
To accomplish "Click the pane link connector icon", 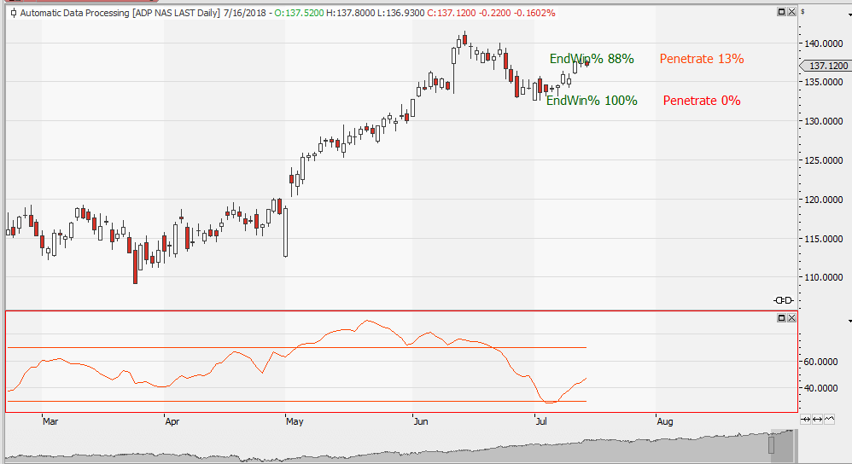I will point(784,300).
